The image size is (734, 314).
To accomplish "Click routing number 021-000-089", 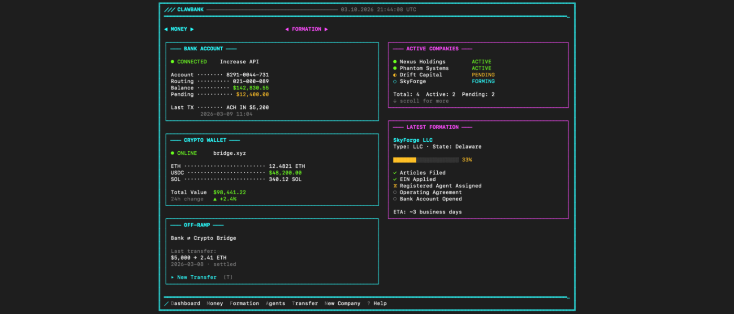I will pos(251,82).
